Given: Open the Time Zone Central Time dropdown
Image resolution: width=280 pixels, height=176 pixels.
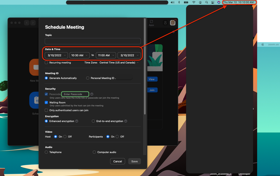Looking at the screenshot, I should click(119, 63).
